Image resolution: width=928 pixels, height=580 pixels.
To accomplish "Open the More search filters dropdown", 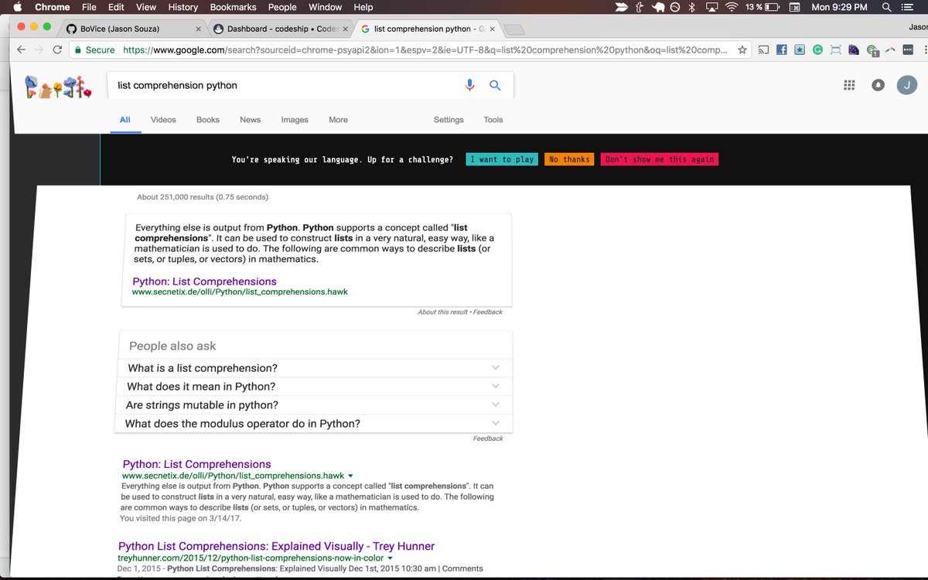I will coord(338,120).
